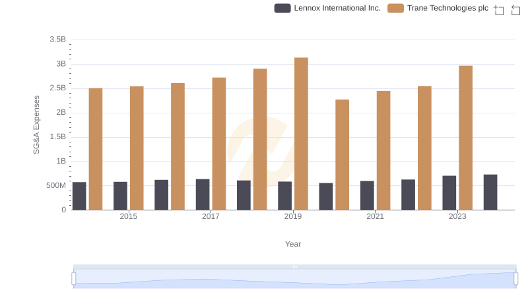This screenshot has width=528, height=304.
Task: Click the 3B y-axis label
Action: [x=61, y=64]
